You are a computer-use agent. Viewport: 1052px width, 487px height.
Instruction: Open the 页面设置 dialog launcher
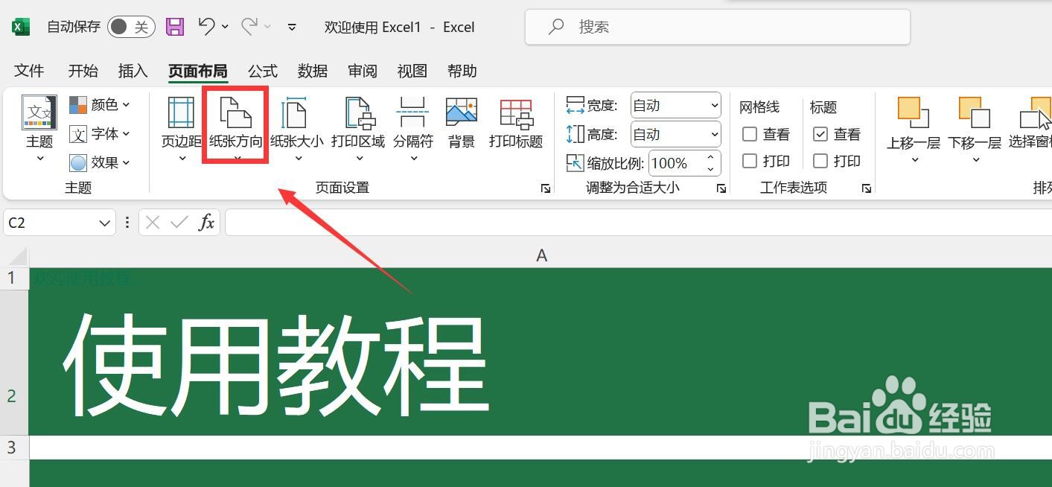coord(546,188)
